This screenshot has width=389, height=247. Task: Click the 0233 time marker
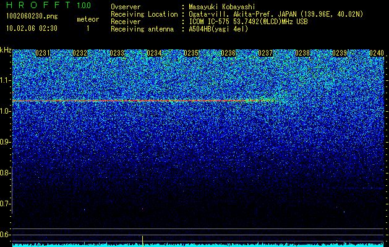[117, 53]
